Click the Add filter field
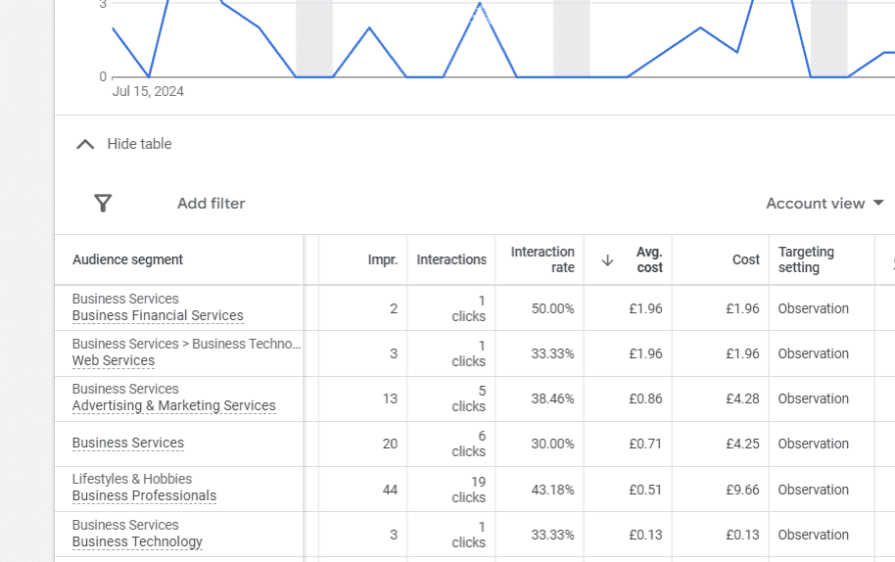The image size is (895, 562). tap(211, 204)
